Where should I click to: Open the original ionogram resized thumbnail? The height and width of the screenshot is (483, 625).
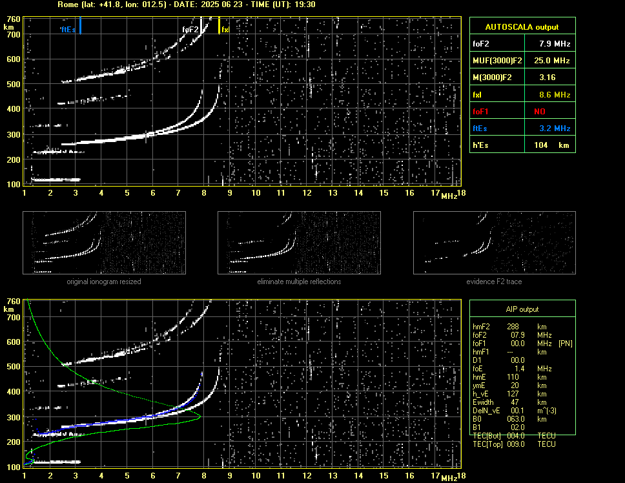[104, 243]
